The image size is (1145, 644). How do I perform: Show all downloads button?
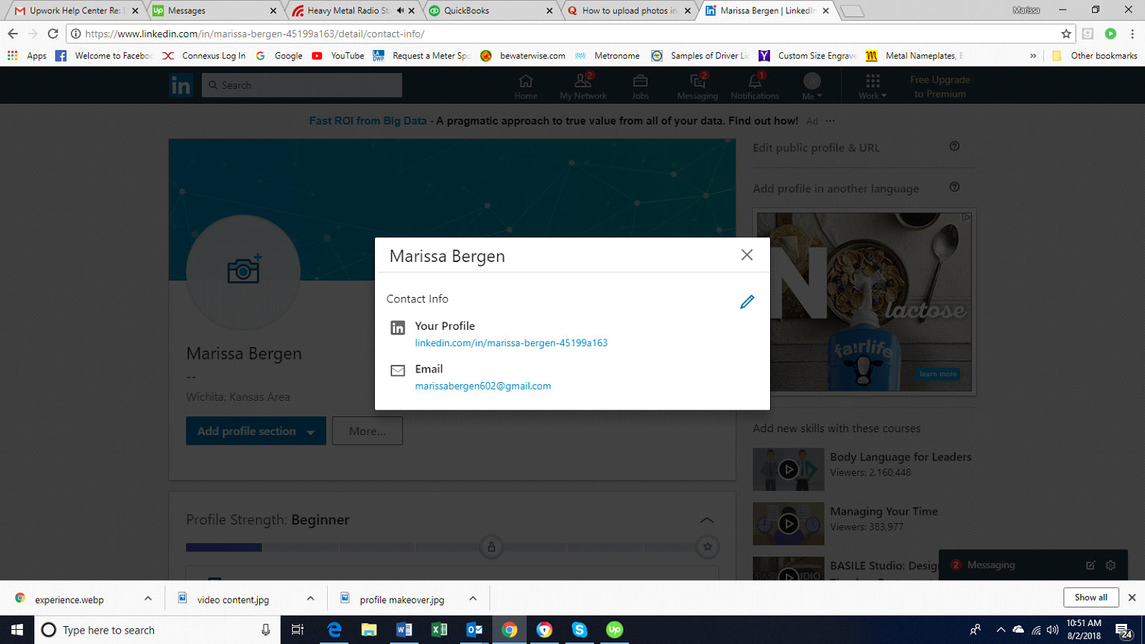tap(1090, 598)
